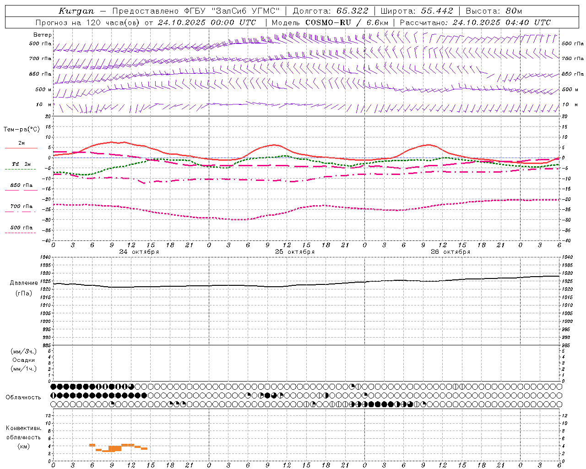Select the text Предоставлено ФГБУ "ЗапСиб УГМС"

196,11
